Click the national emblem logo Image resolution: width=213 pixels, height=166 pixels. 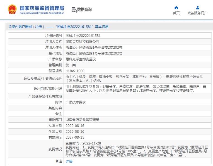pyautogui.click(x=12, y=9)
